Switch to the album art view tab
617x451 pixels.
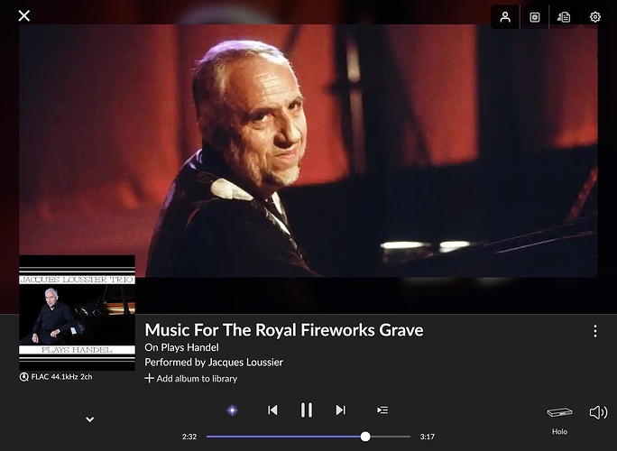click(534, 17)
